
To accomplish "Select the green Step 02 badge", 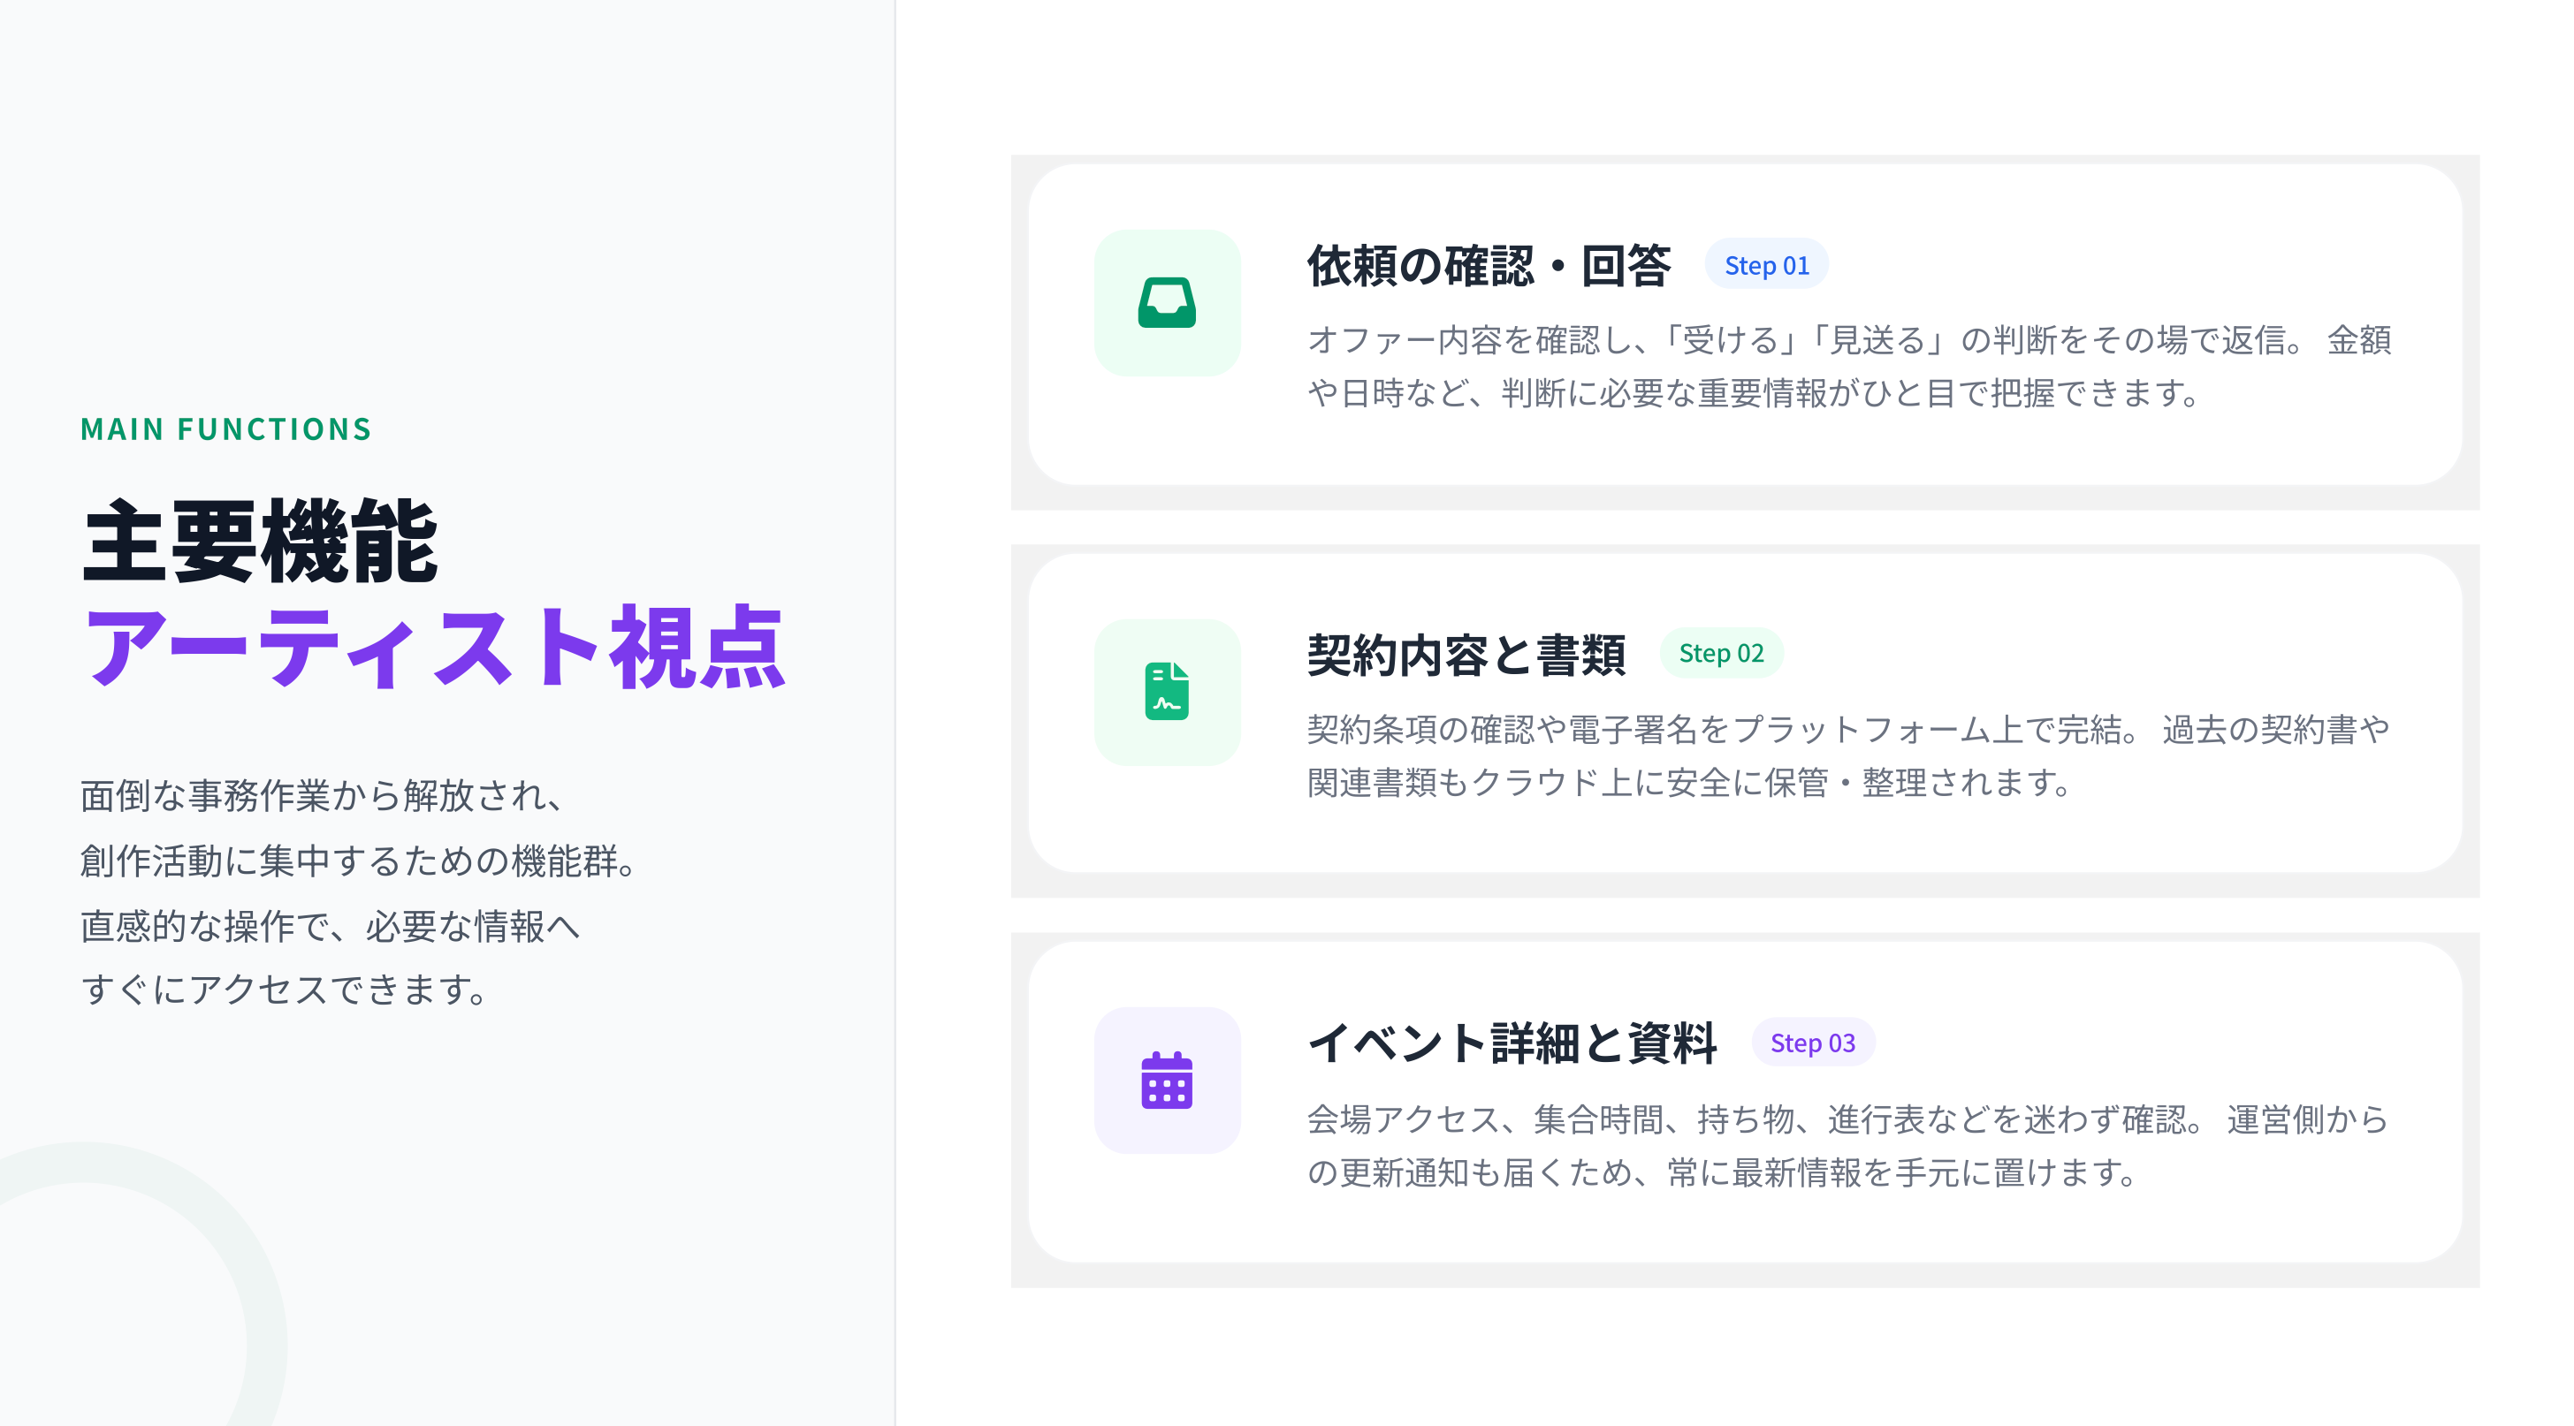I will (x=1721, y=653).
